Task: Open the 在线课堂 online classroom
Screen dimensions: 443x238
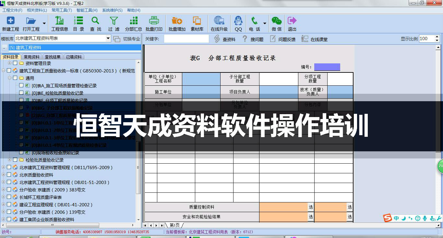Action: pyautogui.click(x=315, y=39)
